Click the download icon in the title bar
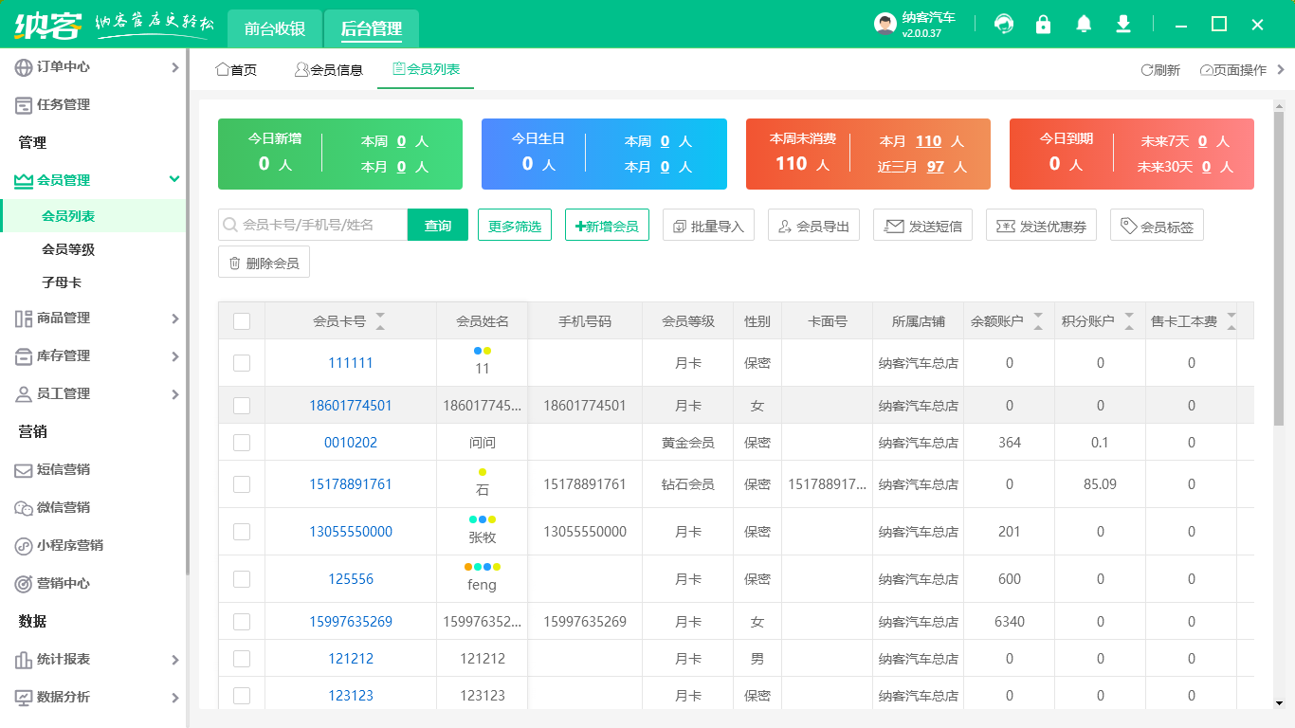The width and height of the screenshot is (1295, 728). [x=1122, y=24]
